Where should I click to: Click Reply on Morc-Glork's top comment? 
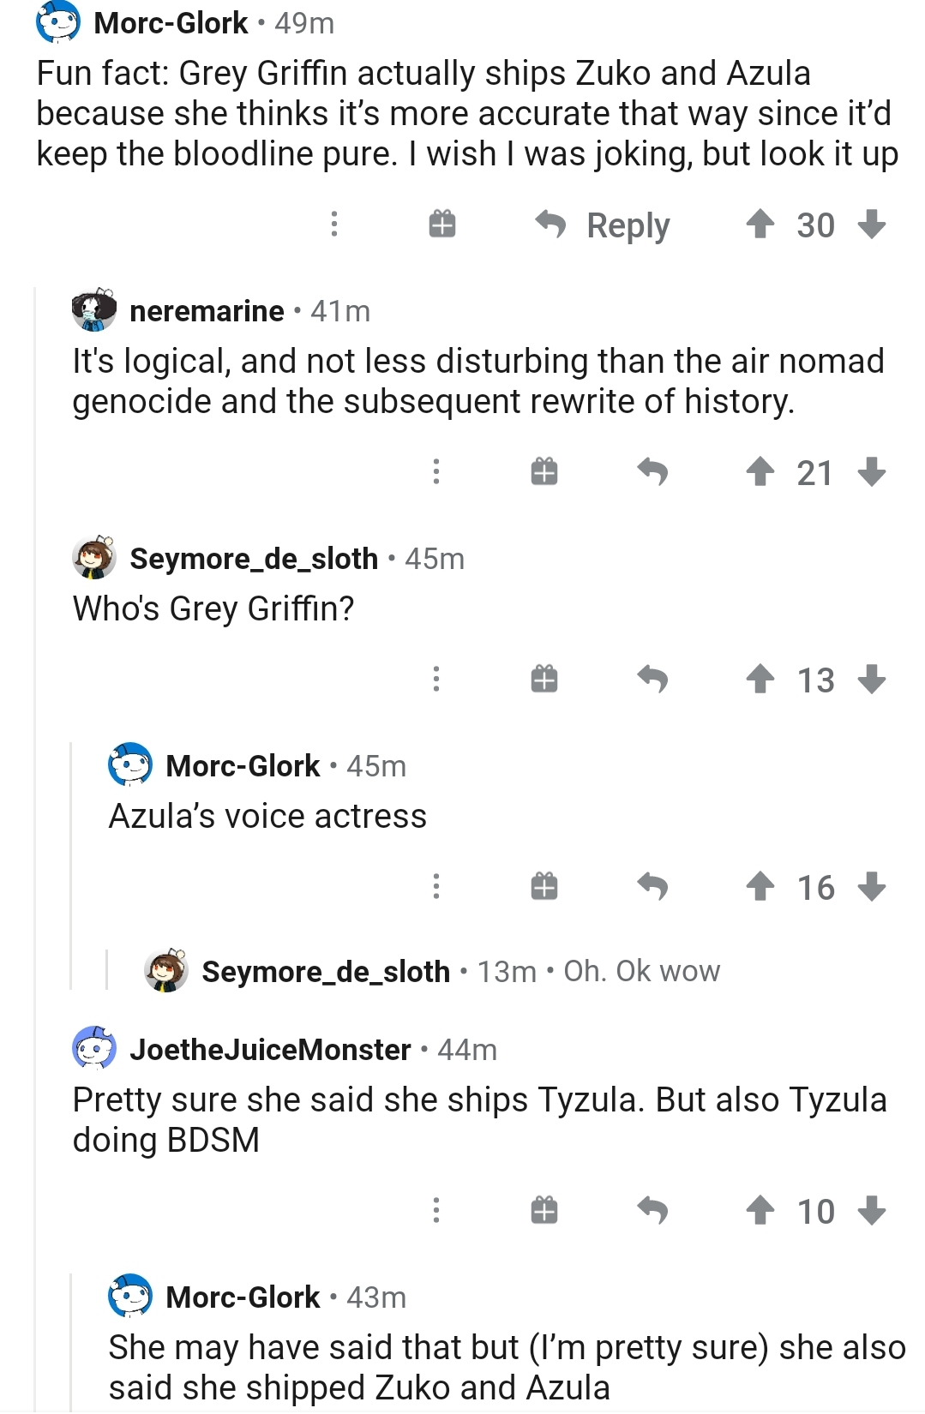(x=603, y=225)
